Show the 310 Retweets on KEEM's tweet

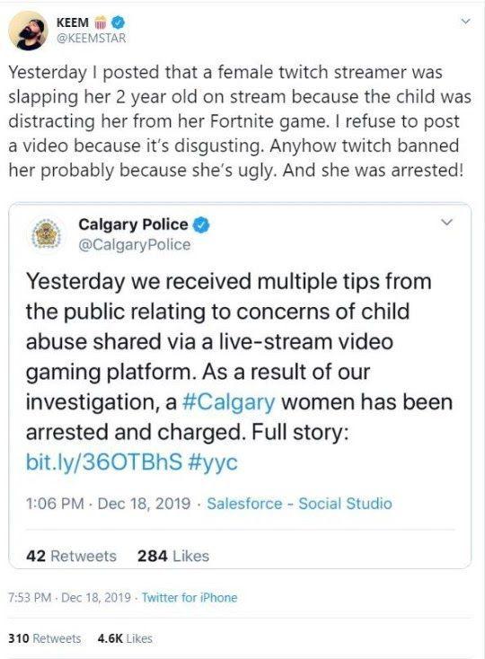tap(45, 638)
